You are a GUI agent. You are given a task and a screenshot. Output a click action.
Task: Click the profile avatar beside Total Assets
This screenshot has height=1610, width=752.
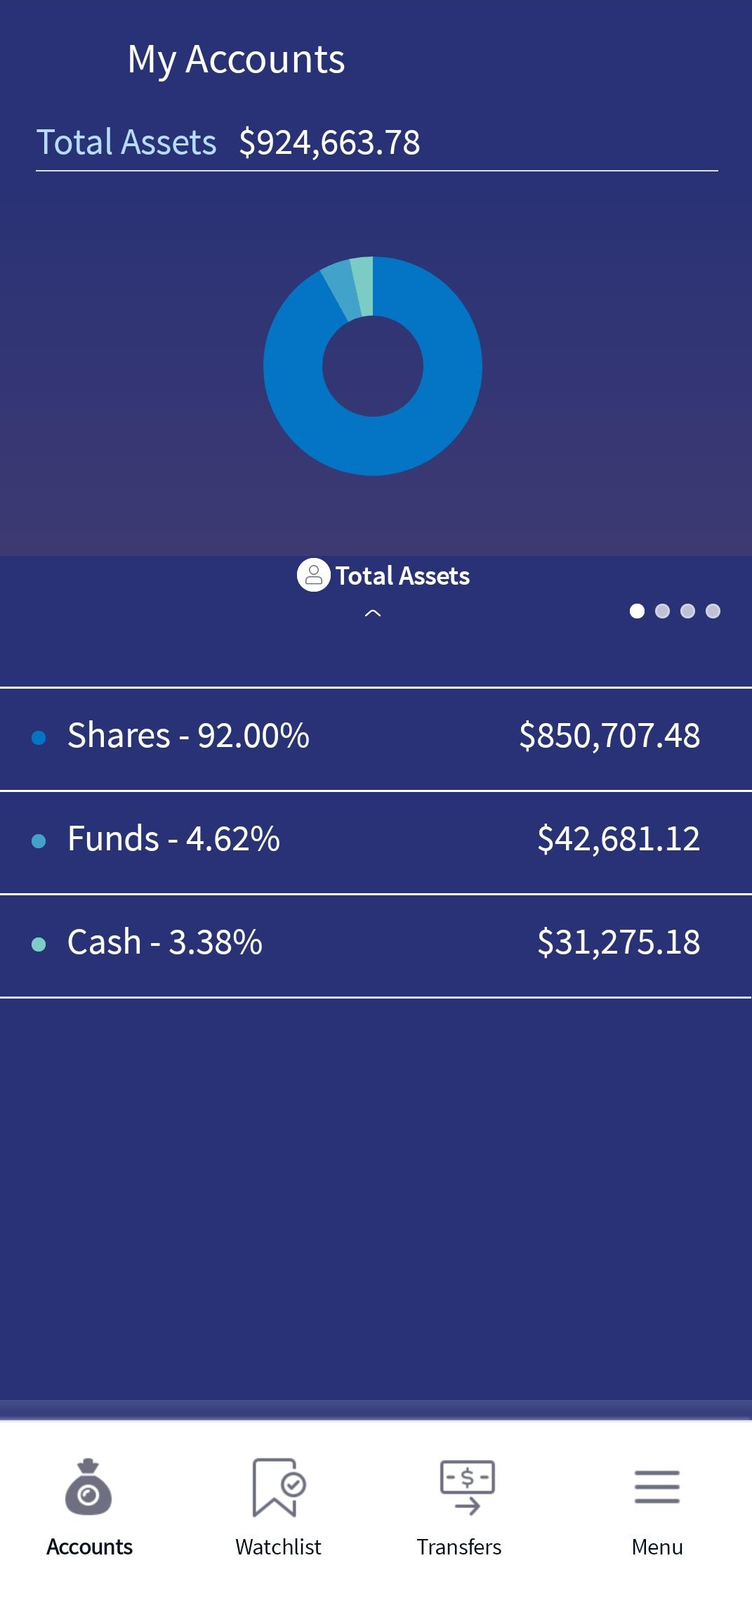[313, 576]
